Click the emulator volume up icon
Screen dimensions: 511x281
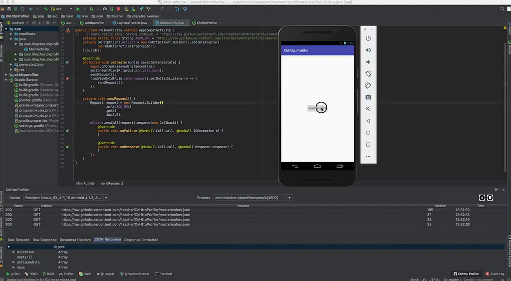tap(368, 50)
